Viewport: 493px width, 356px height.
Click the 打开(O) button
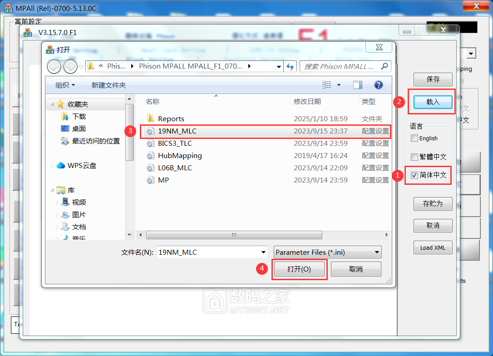(x=299, y=269)
